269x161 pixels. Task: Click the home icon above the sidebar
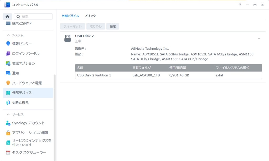7,16
